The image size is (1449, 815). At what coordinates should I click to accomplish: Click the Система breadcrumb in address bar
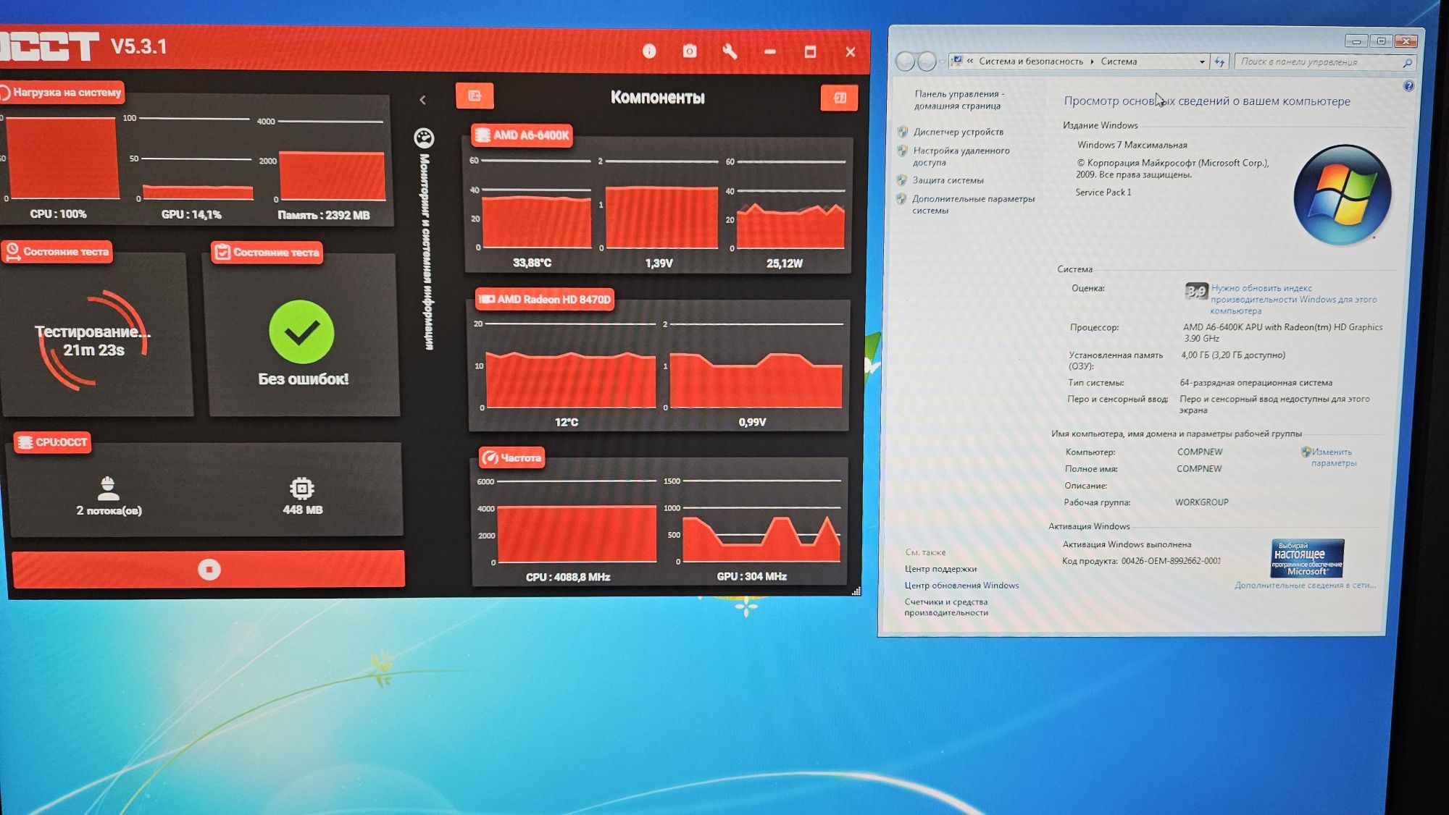1119,62
